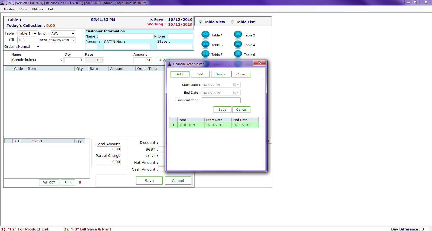Screen dimensions: 432x231
Task: Switch to Table List radio option
Action: click(x=233, y=22)
